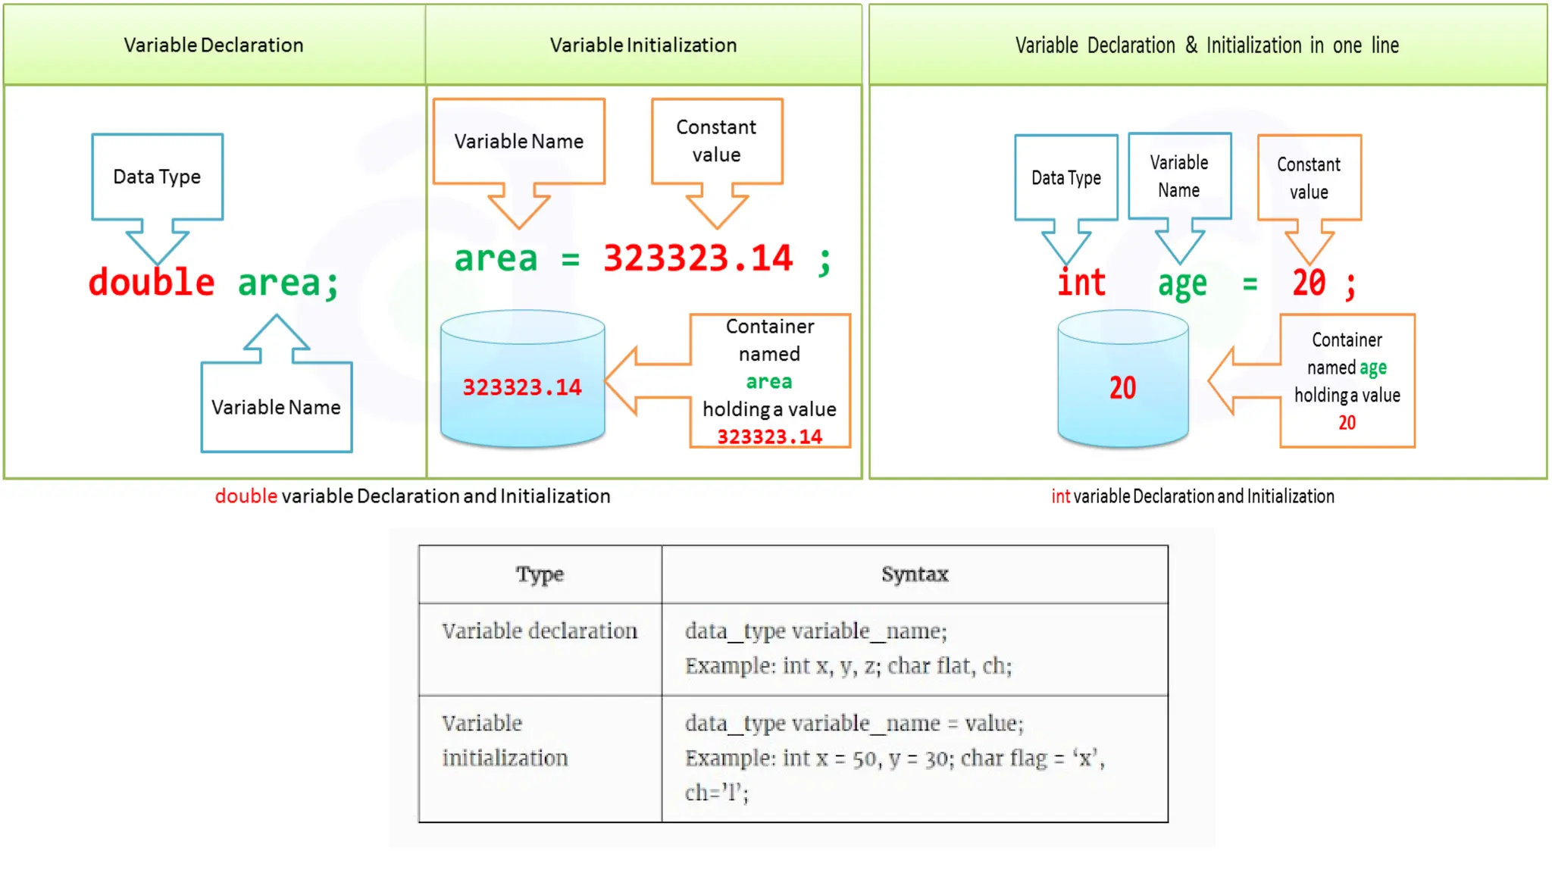This screenshot has width=1552, height=873.
Task: Click the red double keyword
Action: point(152,283)
